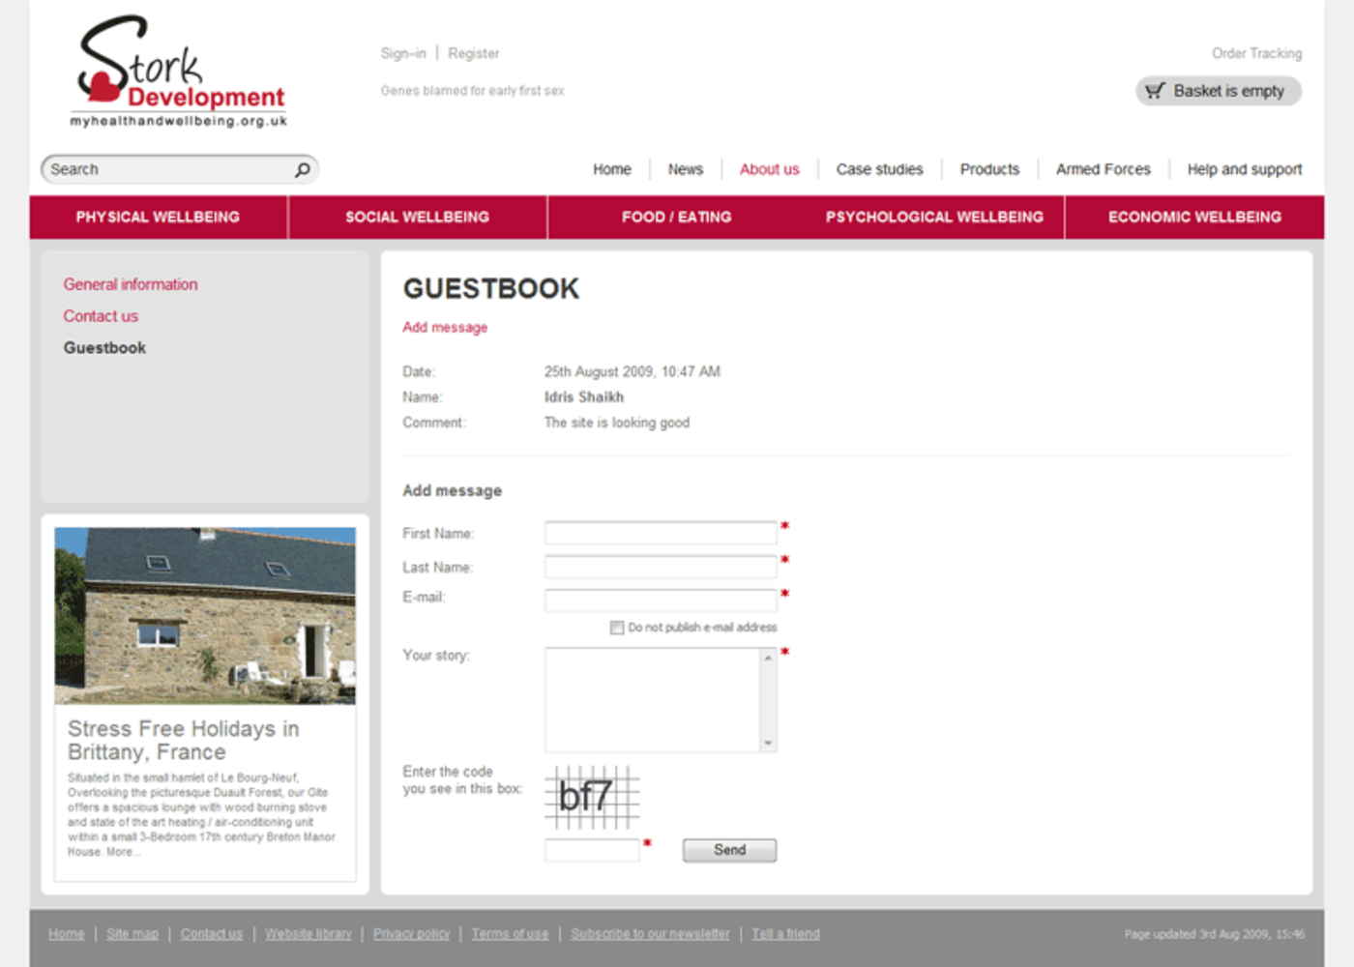Click the shopping basket cart icon
This screenshot has height=967, width=1354.
[x=1154, y=91]
